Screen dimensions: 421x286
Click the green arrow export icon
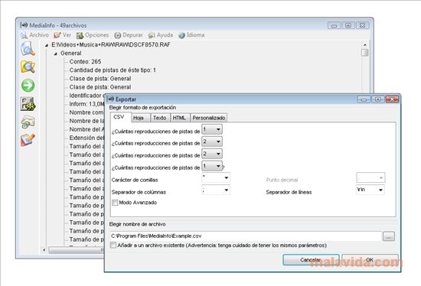pos(28,86)
